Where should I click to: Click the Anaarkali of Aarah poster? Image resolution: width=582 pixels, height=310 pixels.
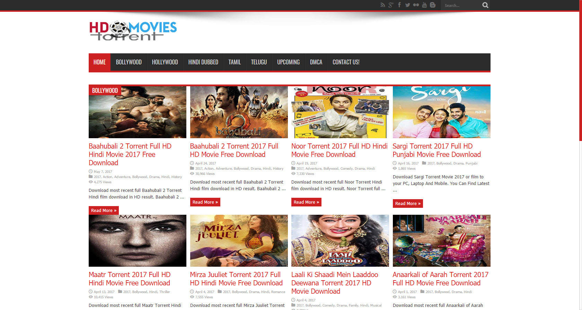click(441, 241)
